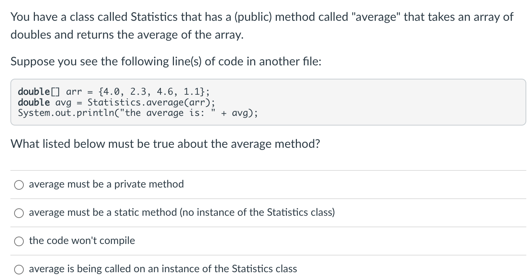The image size is (527, 280).
Task: Select "average must be a private method" radio button
Action: click(x=19, y=185)
